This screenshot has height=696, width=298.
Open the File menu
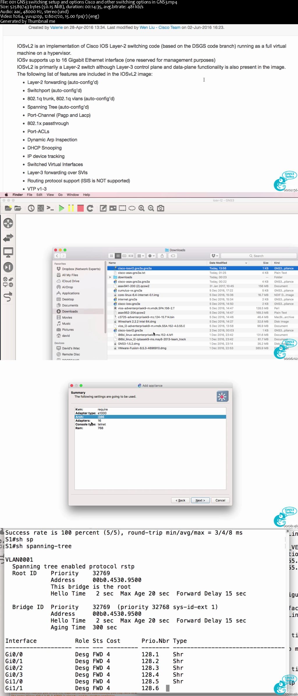coord(30,195)
